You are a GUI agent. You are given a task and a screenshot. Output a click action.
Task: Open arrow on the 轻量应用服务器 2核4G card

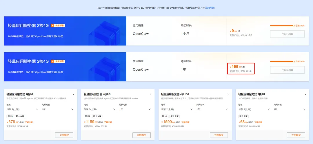pos(73,94)
